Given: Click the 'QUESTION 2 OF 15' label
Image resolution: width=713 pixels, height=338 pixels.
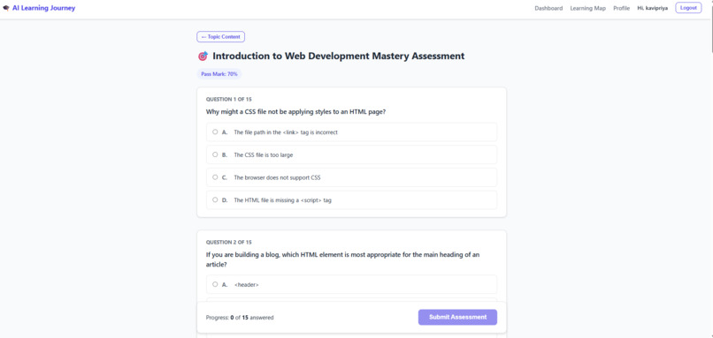Looking at the screenshot, I should coord(229,243).
